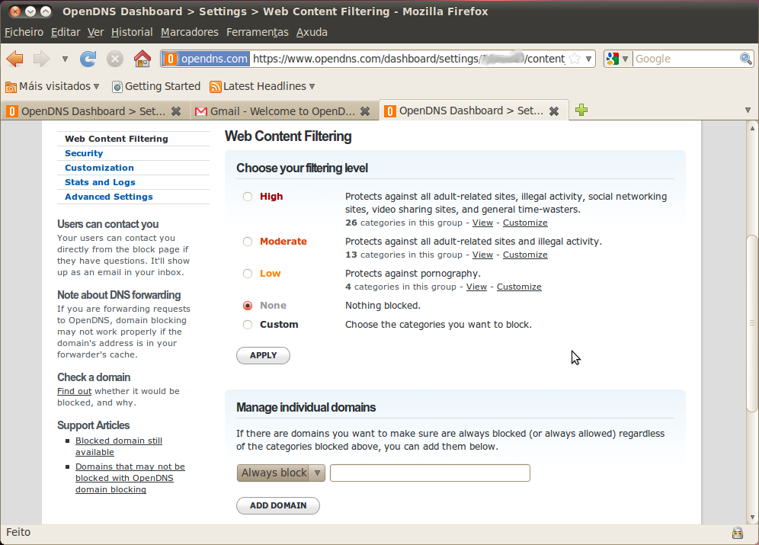
Task: Open the Web Content Filtering sidebar item
Action: tap(116, 139)
